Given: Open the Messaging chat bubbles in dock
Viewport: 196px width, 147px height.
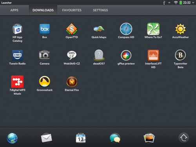Looking at the screenshot, I should click(x=115, y=138).
